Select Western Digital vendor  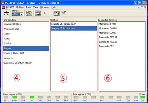coord(26,29)
